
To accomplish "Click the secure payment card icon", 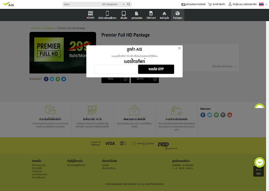I will pyautogui.click(x=176, y=110).
